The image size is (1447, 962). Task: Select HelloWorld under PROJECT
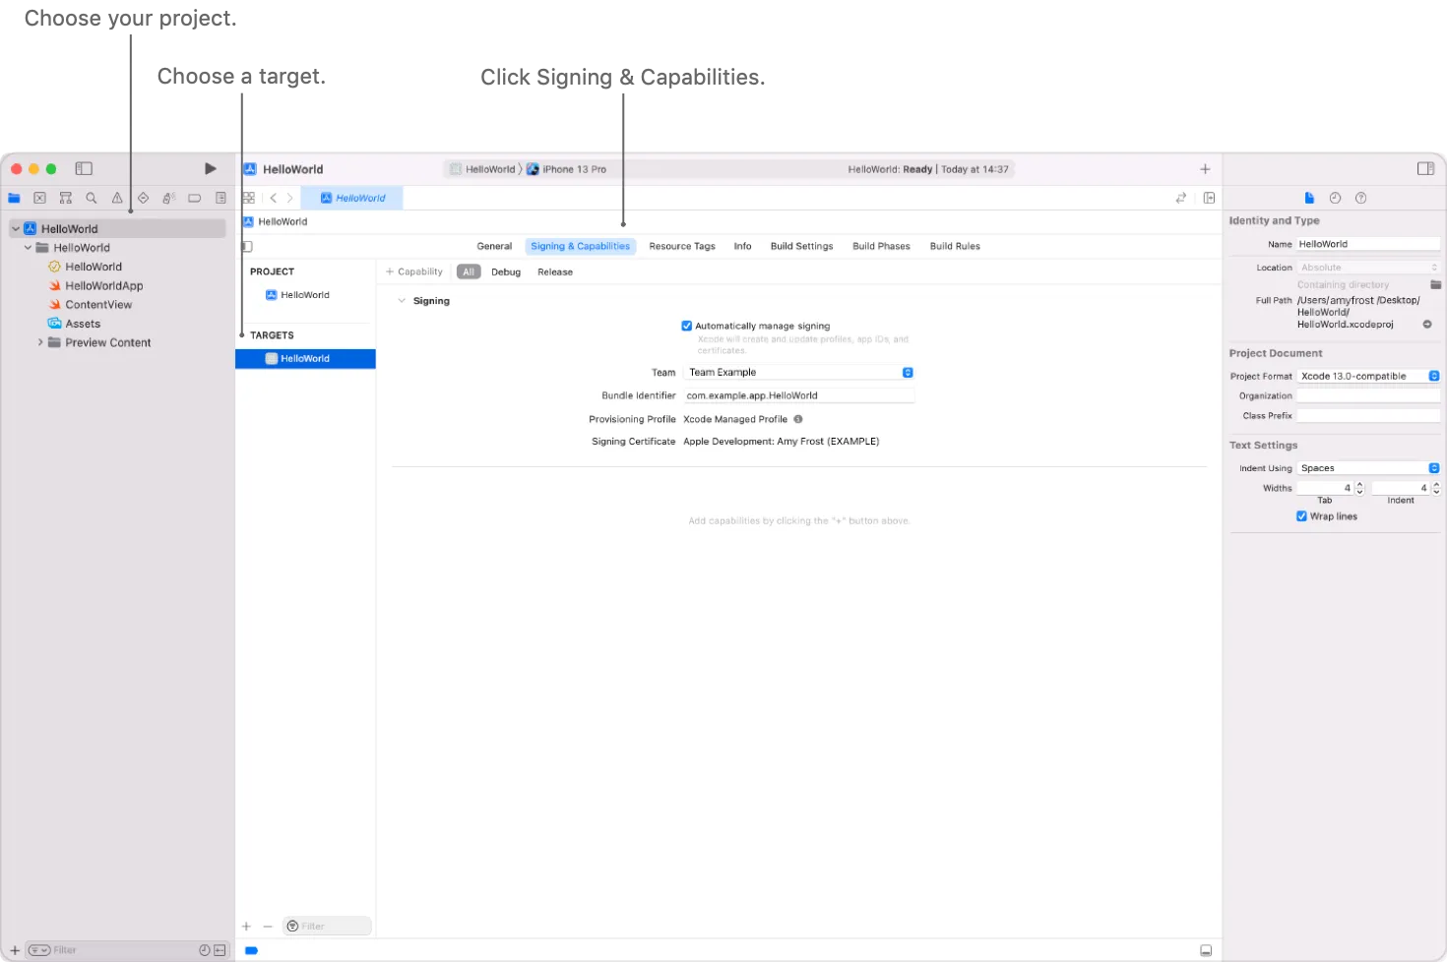pyautogui.click(x=305, y=295)
